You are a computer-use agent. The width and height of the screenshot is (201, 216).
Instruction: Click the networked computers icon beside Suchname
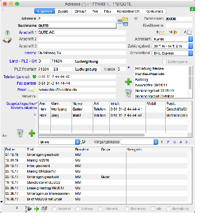[123, 22]
